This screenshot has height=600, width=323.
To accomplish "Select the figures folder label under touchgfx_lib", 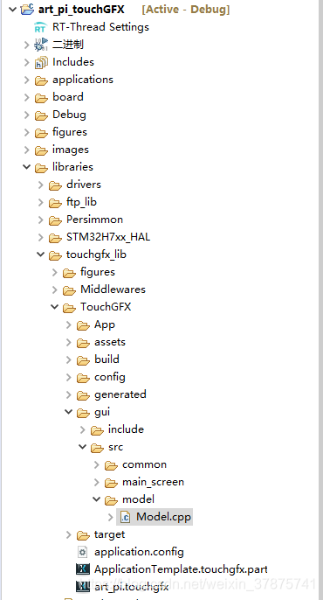I will coord(98,272).
